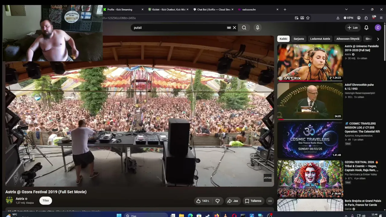The width and height of the screenshot is (386, 217).
Task: Open the Adolf Ehrnrooth speech thumbnail
Action: (310, 101)
